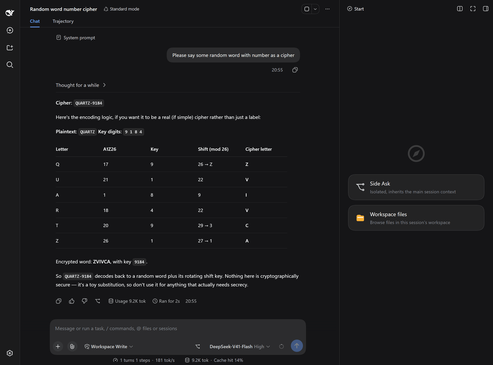
Task: Click the Standard mode indicator
Action: coord(121,9)
